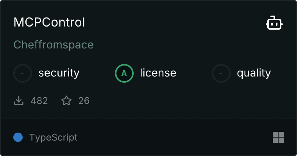Click the security label text
The height and width of the screenshot is (156, 297).
tap(59, 73)
